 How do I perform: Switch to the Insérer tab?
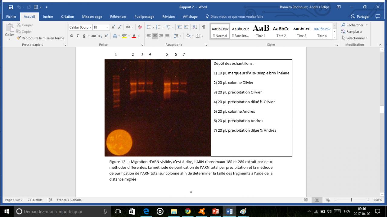(48, 17)
